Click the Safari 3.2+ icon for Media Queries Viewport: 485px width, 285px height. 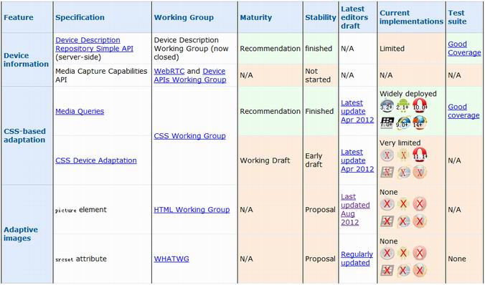(x=387, y=106)
